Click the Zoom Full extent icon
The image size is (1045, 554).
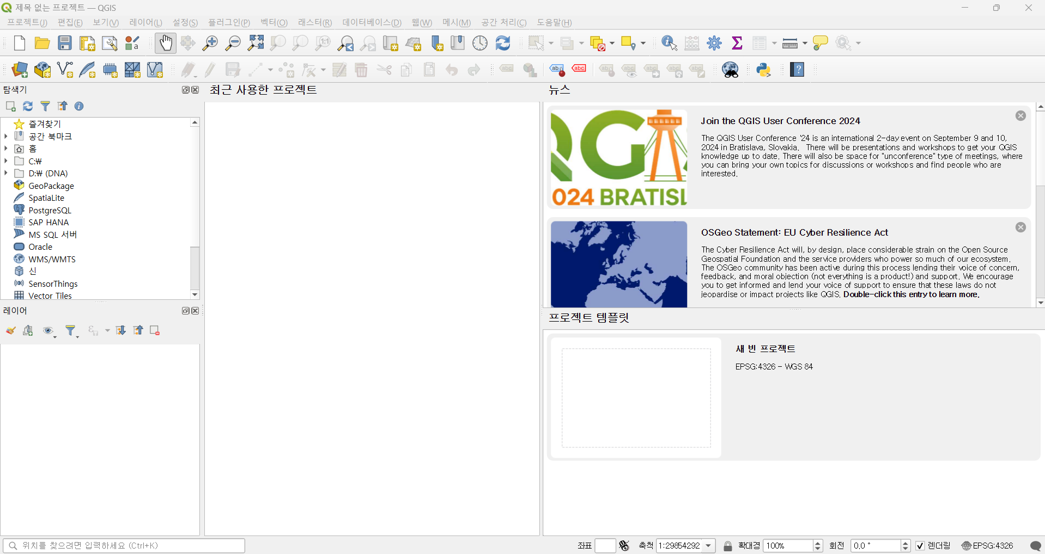256,43
